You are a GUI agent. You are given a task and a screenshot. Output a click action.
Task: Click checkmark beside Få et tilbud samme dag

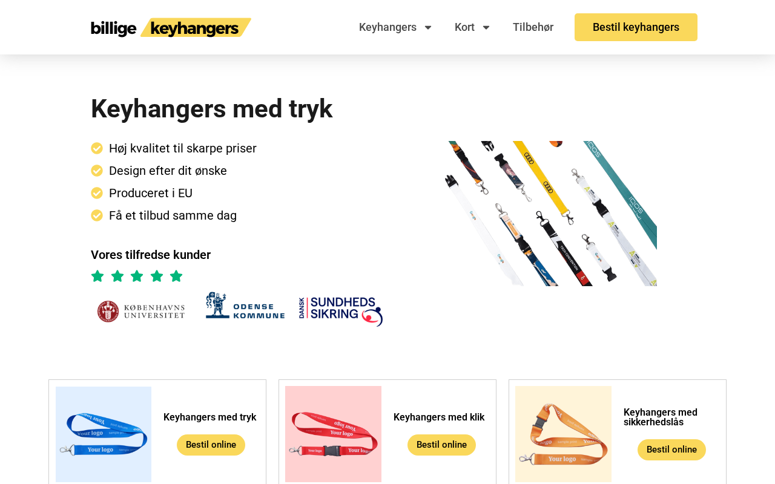point(97,215)
